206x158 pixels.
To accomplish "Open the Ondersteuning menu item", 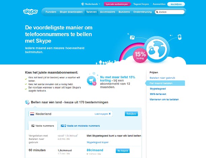I will (142, 12).
